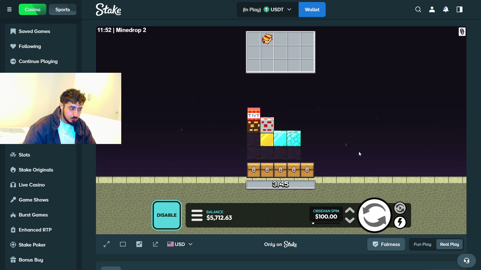Open the Wallet
Viewport: 481px width, 270px height.
point(312,9)
